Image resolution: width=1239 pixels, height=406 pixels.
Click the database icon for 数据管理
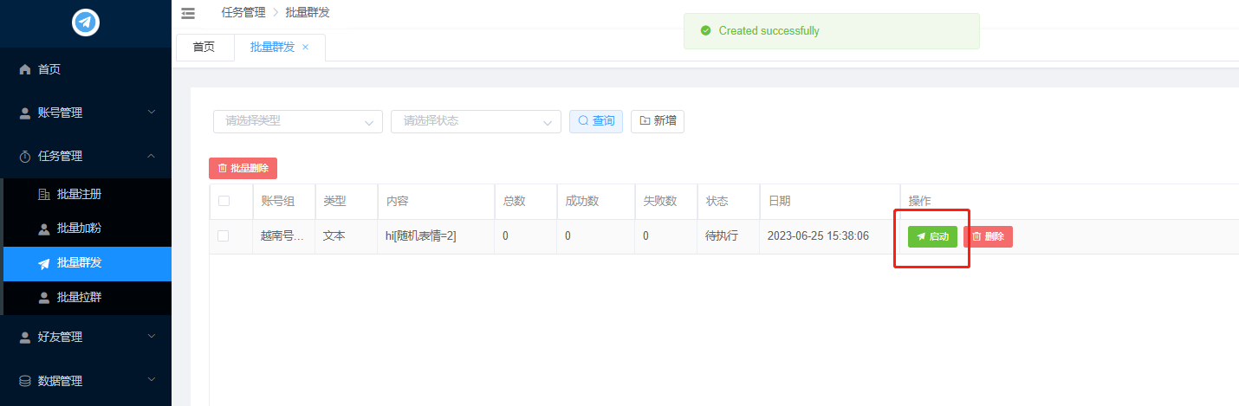point(25,381)
